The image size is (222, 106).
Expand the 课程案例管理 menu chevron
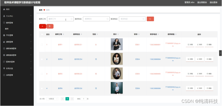pyautogui.click(x=31, y=48)
